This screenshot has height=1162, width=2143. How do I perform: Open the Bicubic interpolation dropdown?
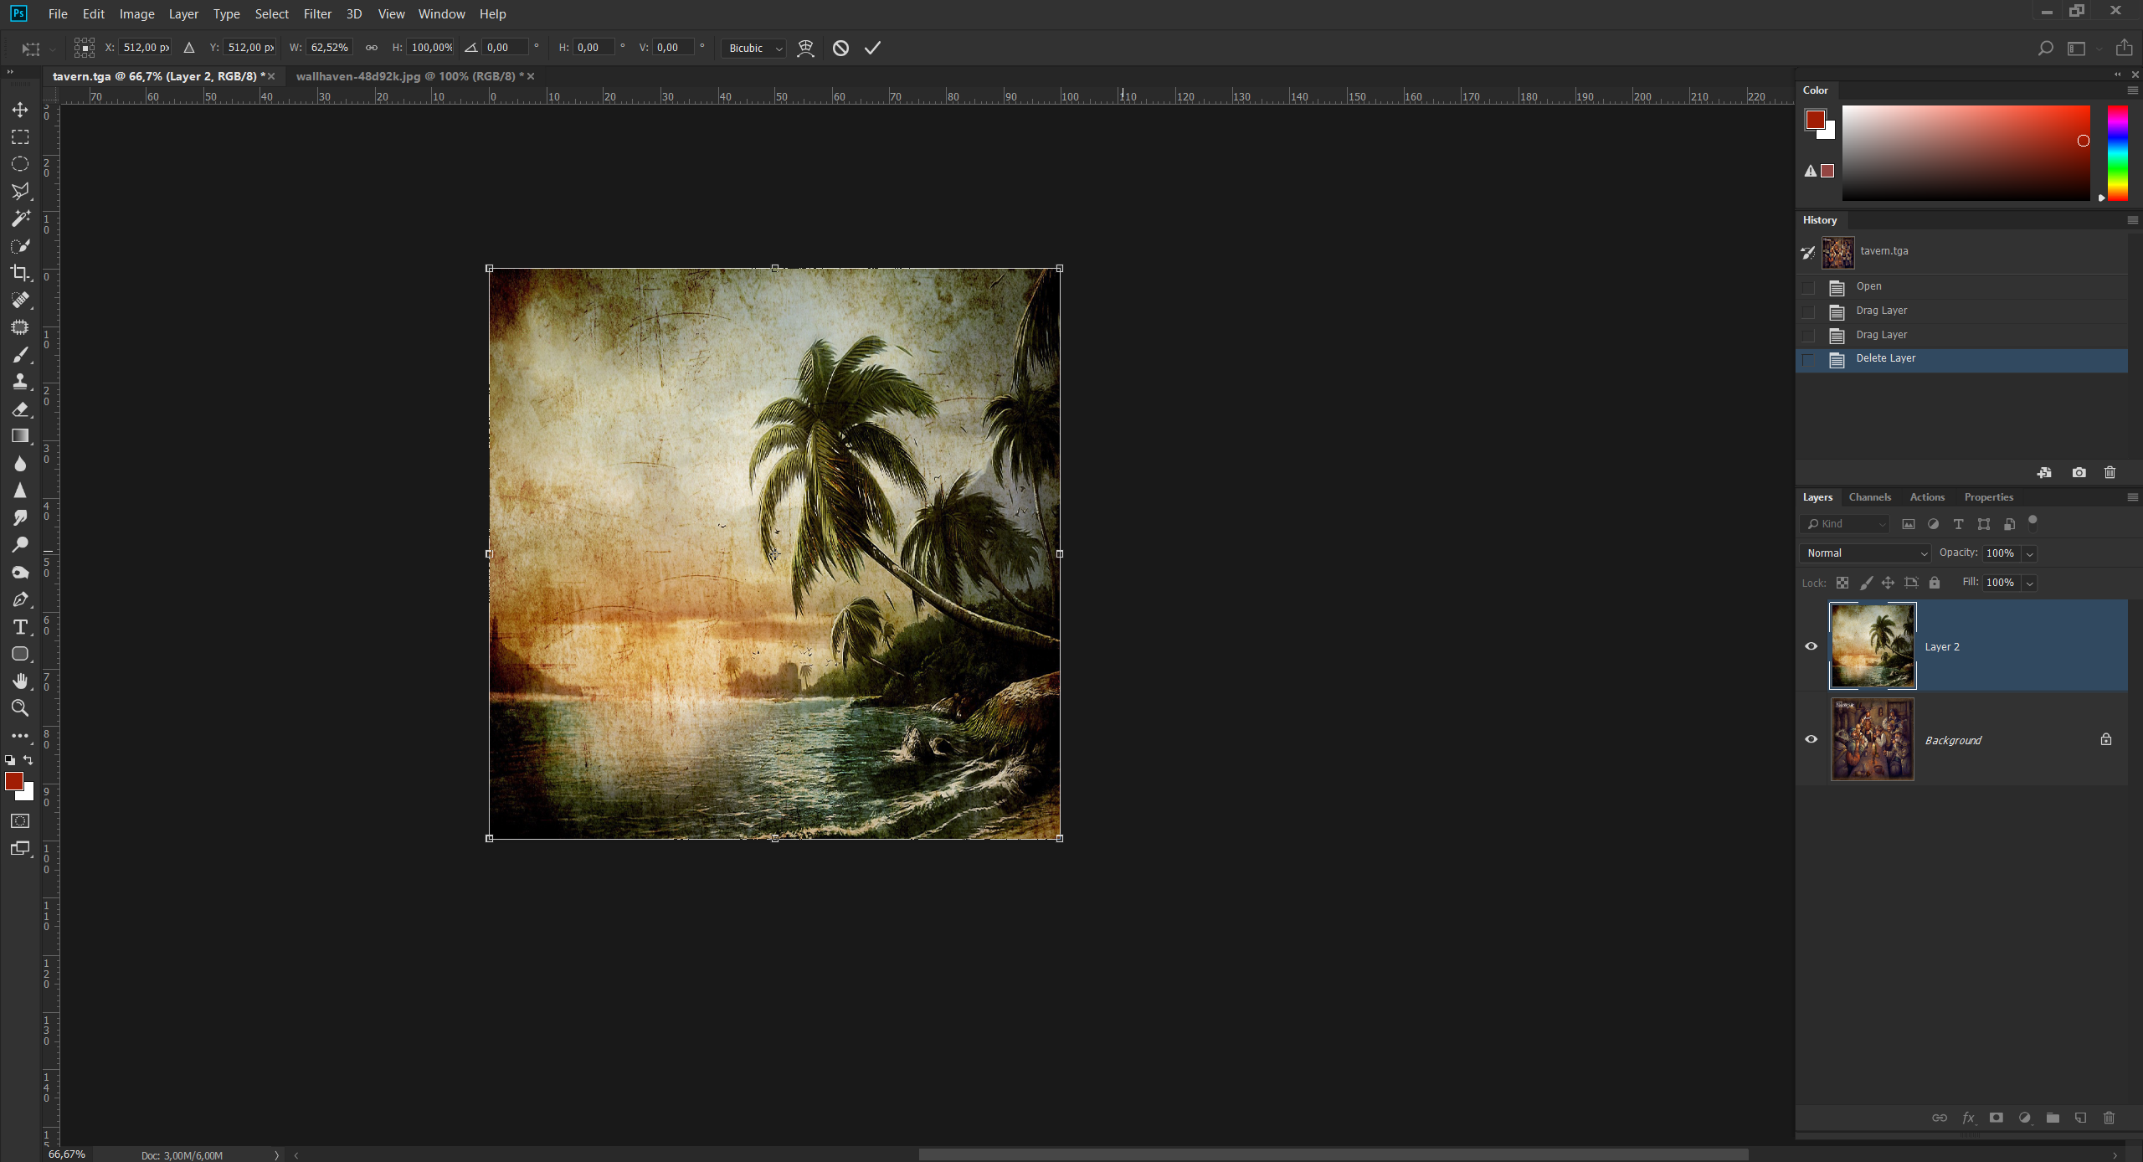tap(754, 48)
